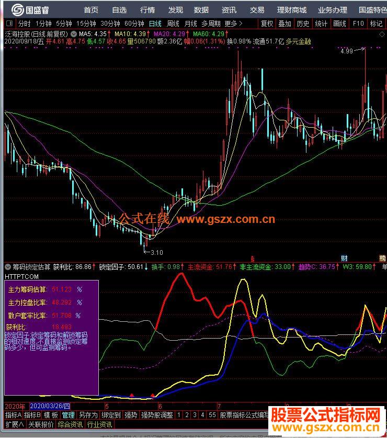Click the 绑定到 bind button
This screenshot has width=387, height=438.
(x=111, y=415)
